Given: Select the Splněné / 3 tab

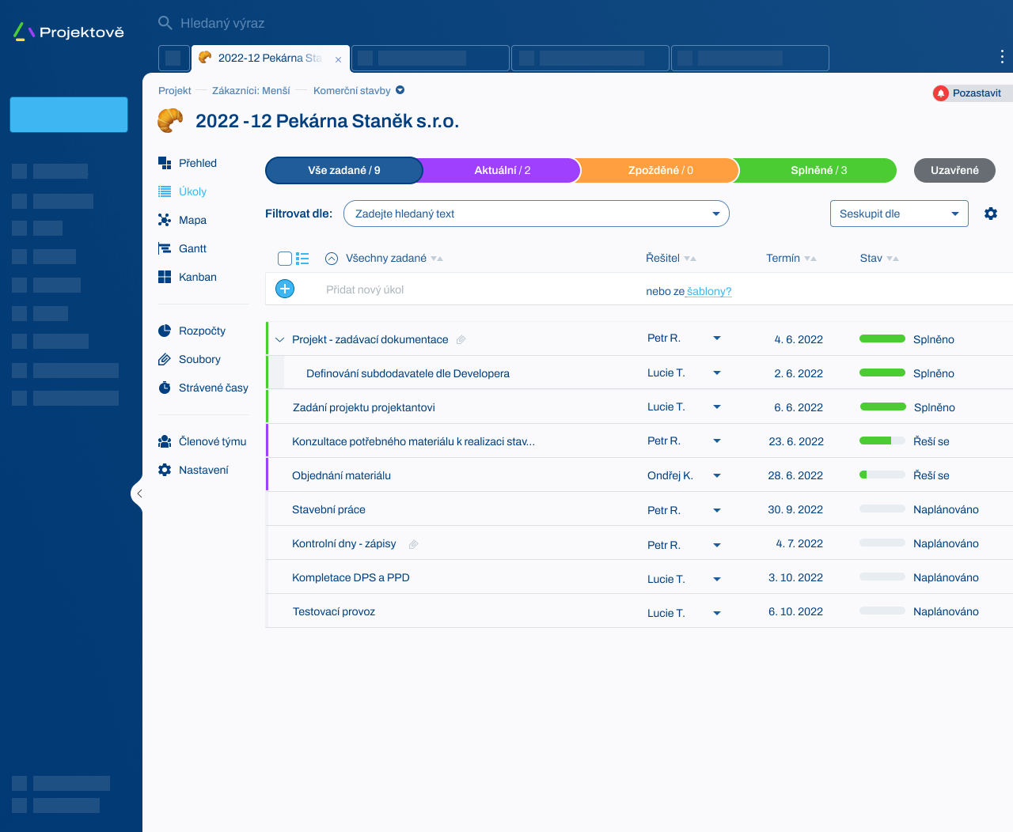Looking at the screenshot, I should 818,170.
